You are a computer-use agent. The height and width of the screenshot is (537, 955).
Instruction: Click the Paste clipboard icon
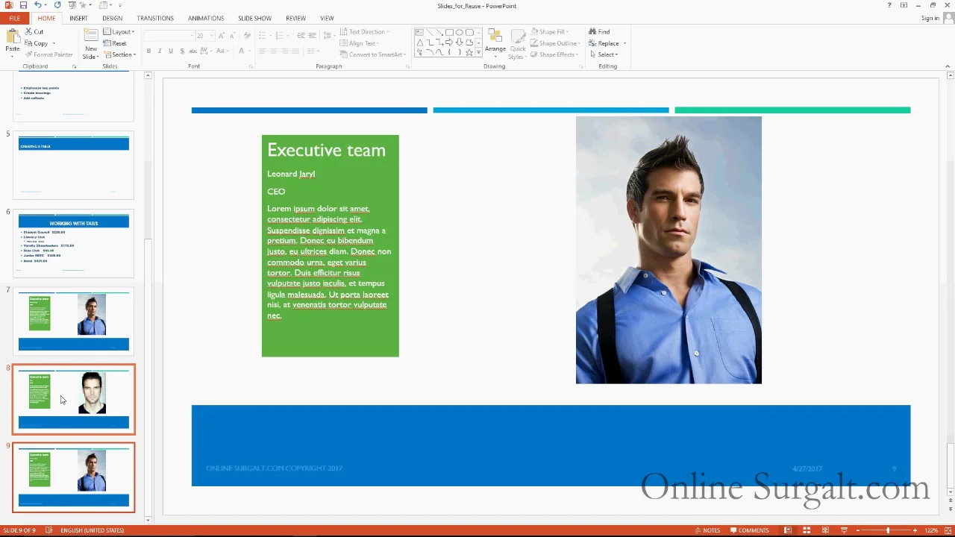point(12,37)
